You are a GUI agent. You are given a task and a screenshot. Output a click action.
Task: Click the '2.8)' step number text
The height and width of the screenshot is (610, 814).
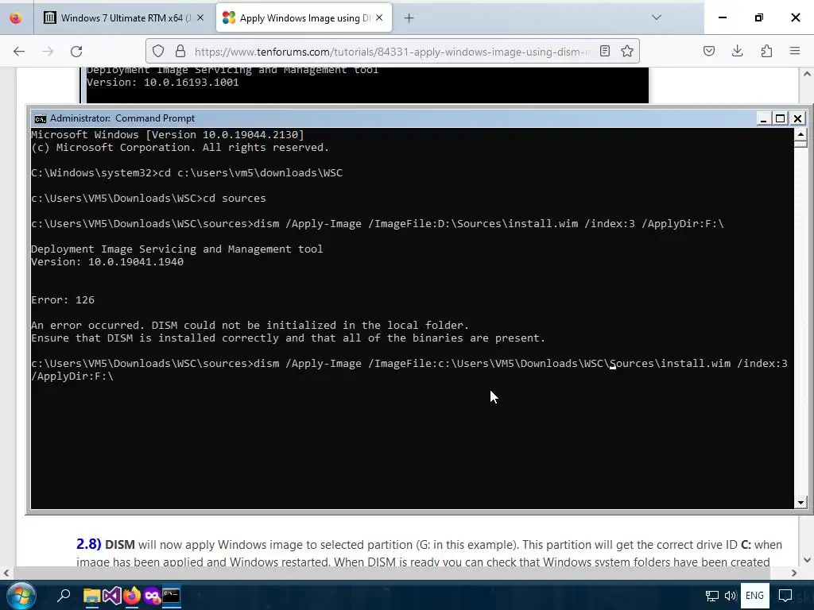pos(89,544)
